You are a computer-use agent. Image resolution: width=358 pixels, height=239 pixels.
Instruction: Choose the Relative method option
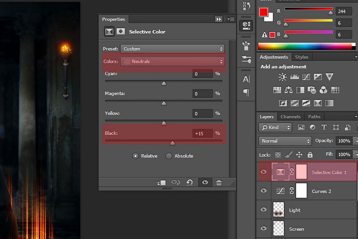pos(135,156)
